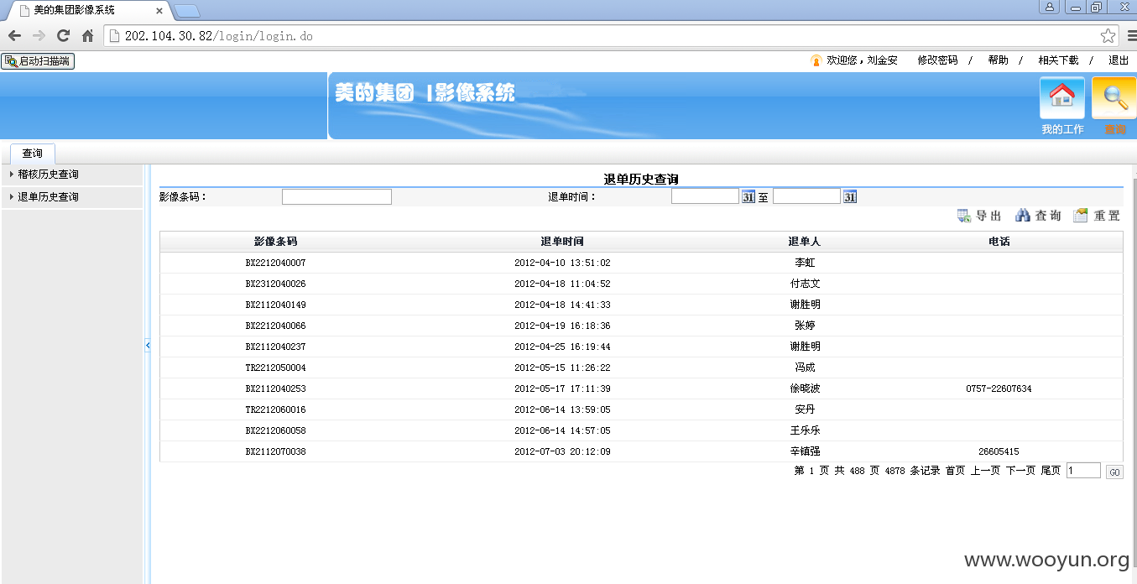1137x584 pixels.
Task: Select row BX2112040149
Action: coord(641,305)
